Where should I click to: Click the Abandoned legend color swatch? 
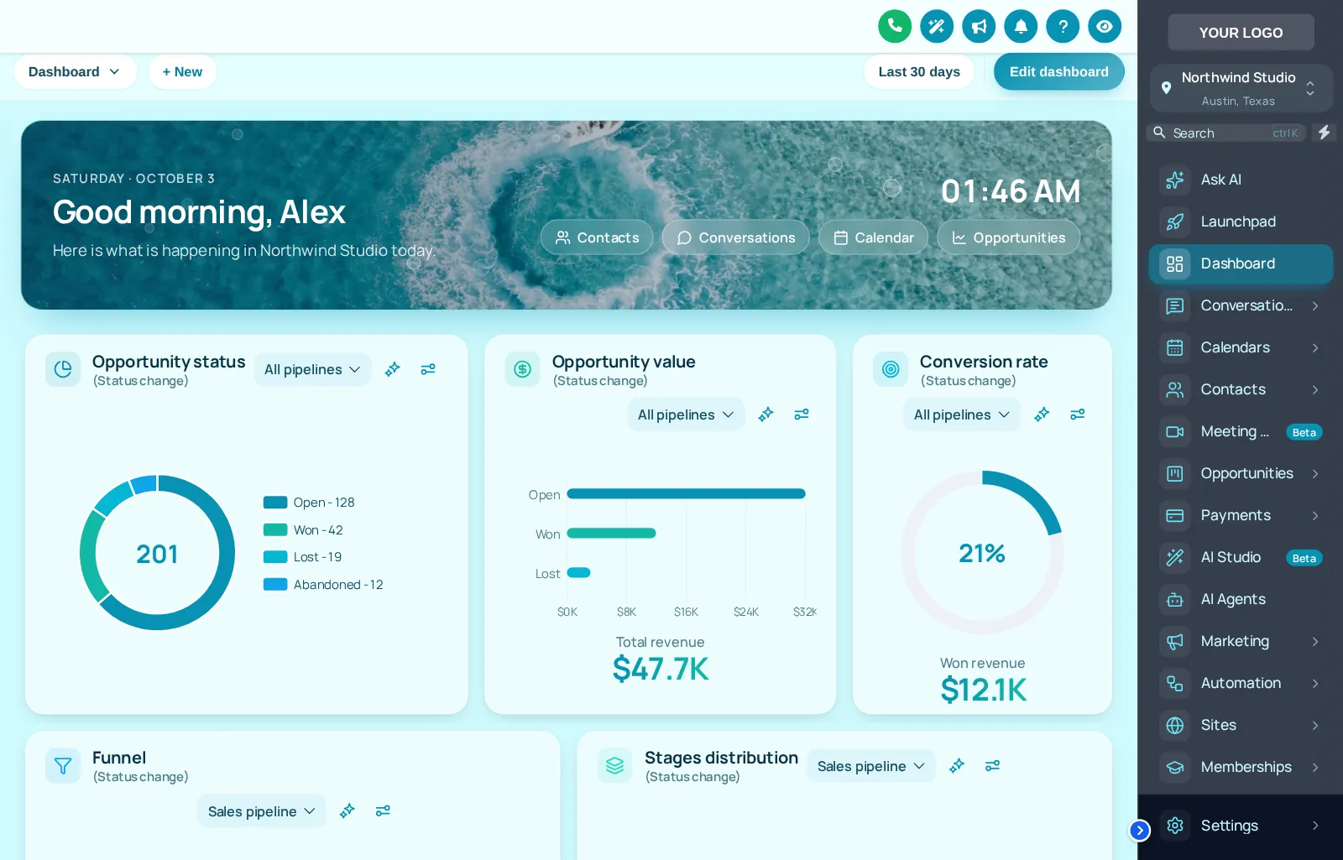(x=275, y=585)
